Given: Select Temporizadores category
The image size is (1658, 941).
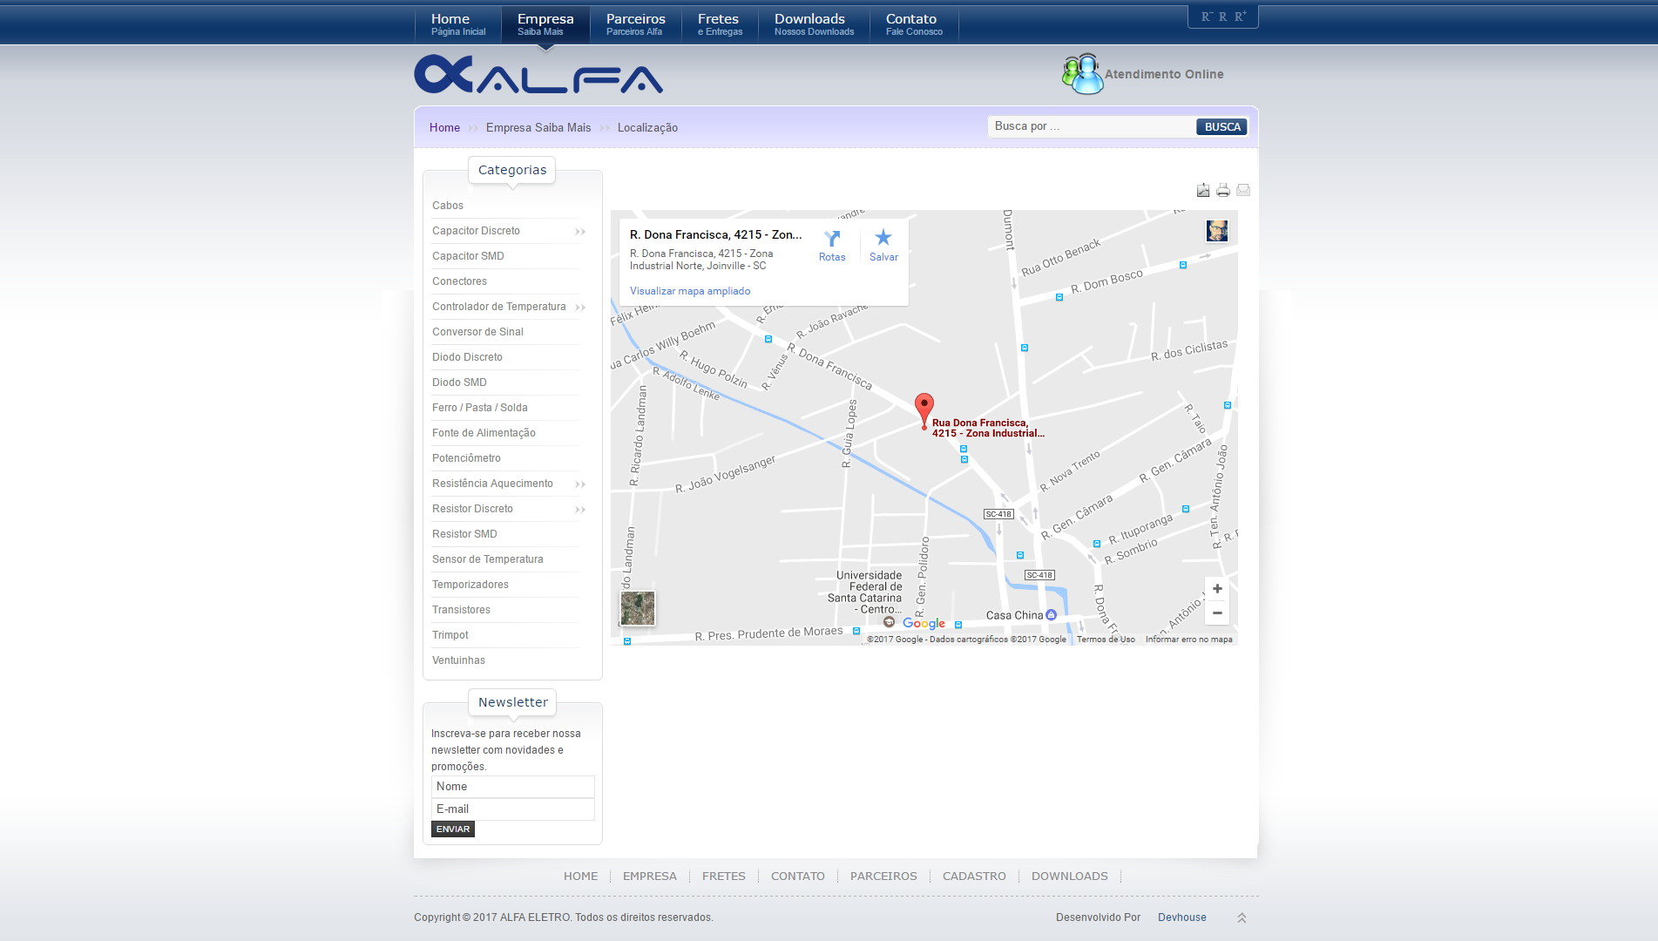Looking at the screenshot, I should pyautogui.click(x=470, y=585).
